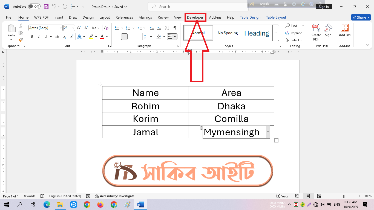Click Replace in the Editing group
This screenshot has width=374, height=210.
click(294, 33)
